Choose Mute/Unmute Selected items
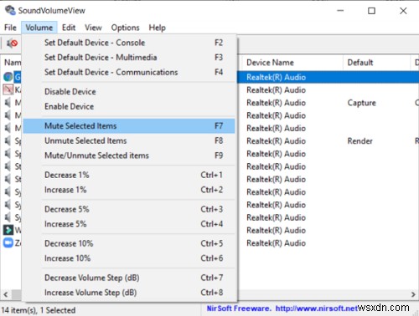 point(129,155)
